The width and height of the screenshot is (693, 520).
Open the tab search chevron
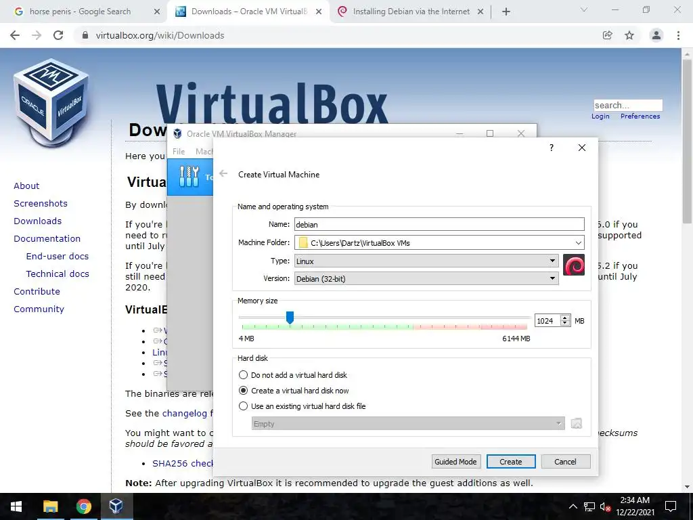pyautogui.click(x=584, y=9)
